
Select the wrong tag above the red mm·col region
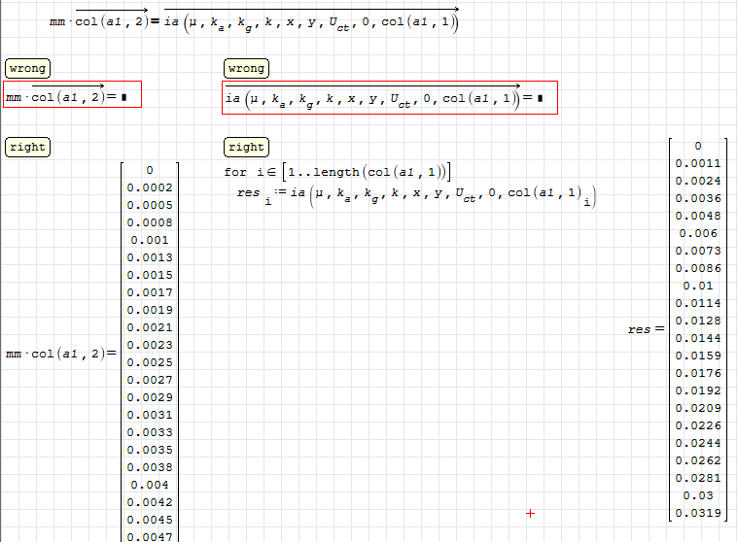(27, 69)
